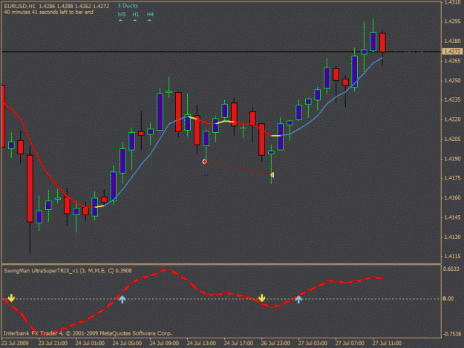The height and width of the screenshot is (348, 464).
Task: Click the M5 arrow in 3 Ducks
Action: point(120,20)
